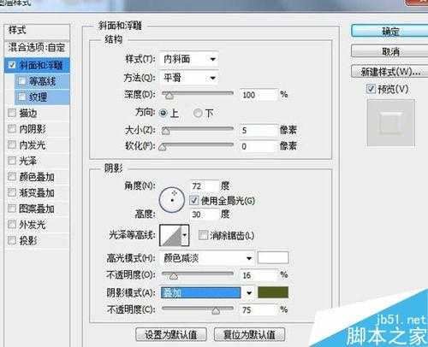The width and height of the screenshot is (428, 347).
Task: Click the 大小(Z) slider track
Action: click(198, 129)
